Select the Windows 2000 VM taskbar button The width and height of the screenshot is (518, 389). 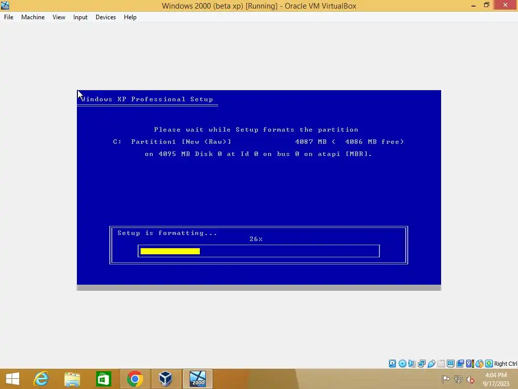(x=198, y=379)
